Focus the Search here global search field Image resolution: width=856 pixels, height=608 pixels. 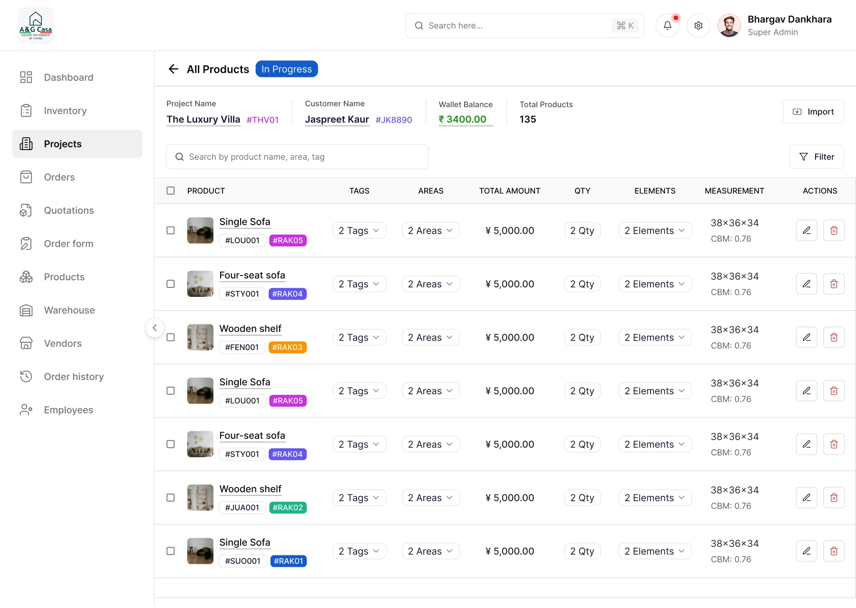pos(525,26)
